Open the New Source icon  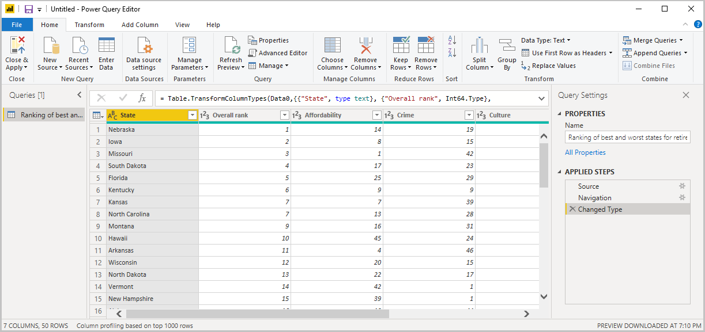tap(50, 45)
